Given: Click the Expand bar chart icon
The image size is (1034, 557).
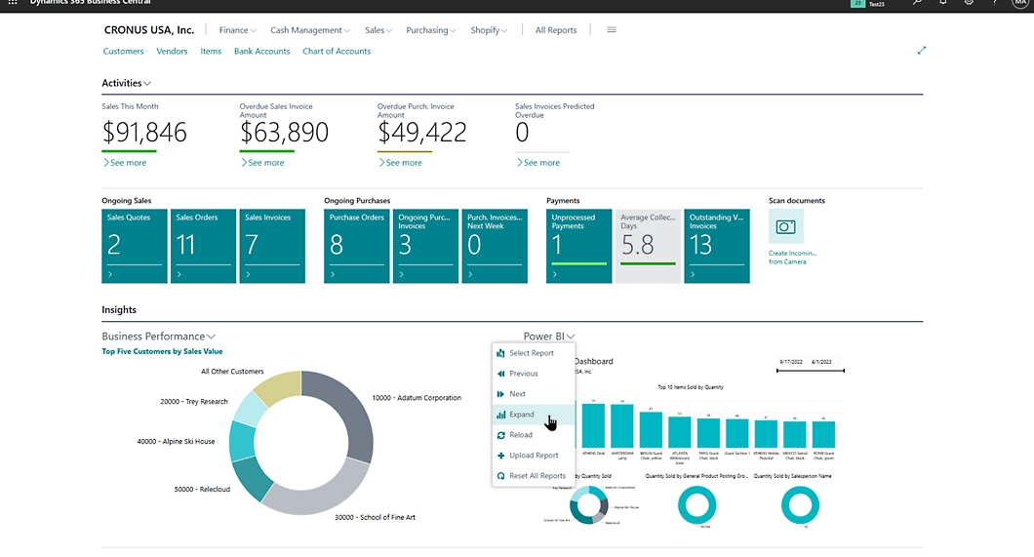Looking at the screenshot, I should [x=500, y=415].
